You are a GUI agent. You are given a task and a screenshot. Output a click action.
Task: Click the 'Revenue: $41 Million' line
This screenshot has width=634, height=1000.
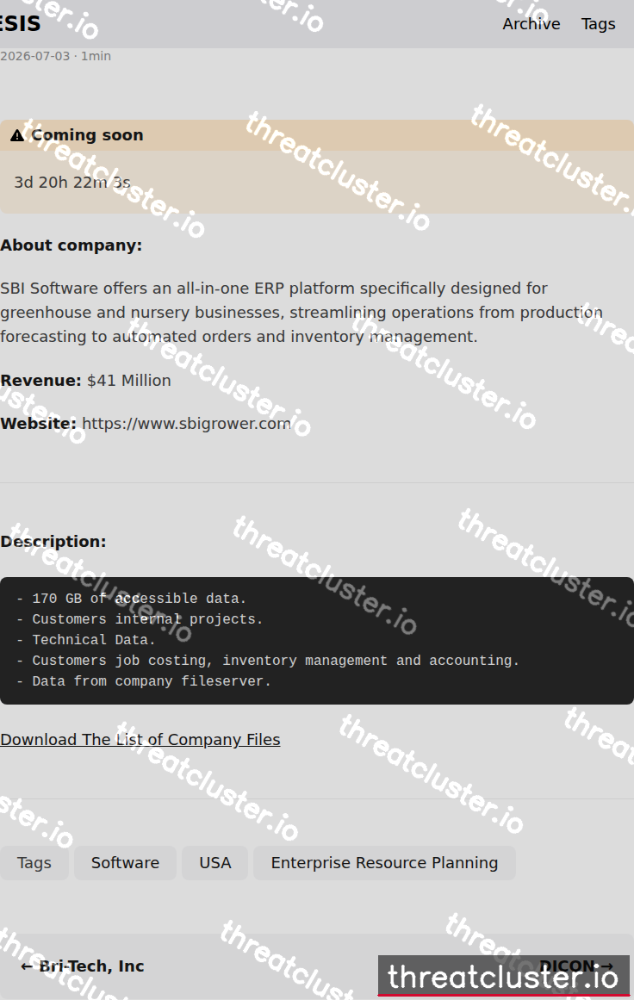[x=85, y=381]
